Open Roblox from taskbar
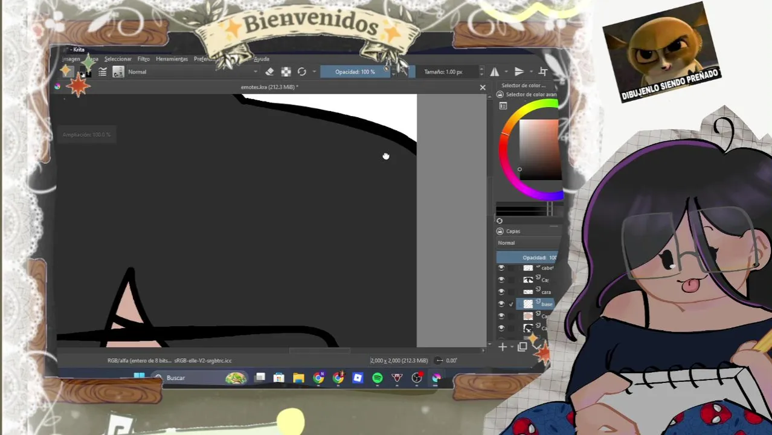This screenshot has width=772, height=435. [358, 378]
